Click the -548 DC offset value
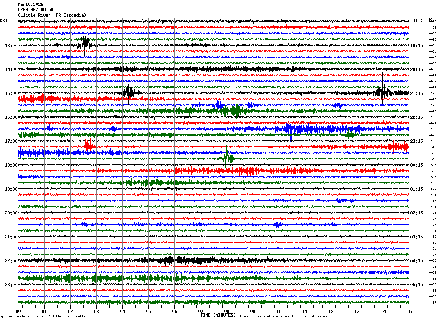The image size is (438, 321). (433, 159)
